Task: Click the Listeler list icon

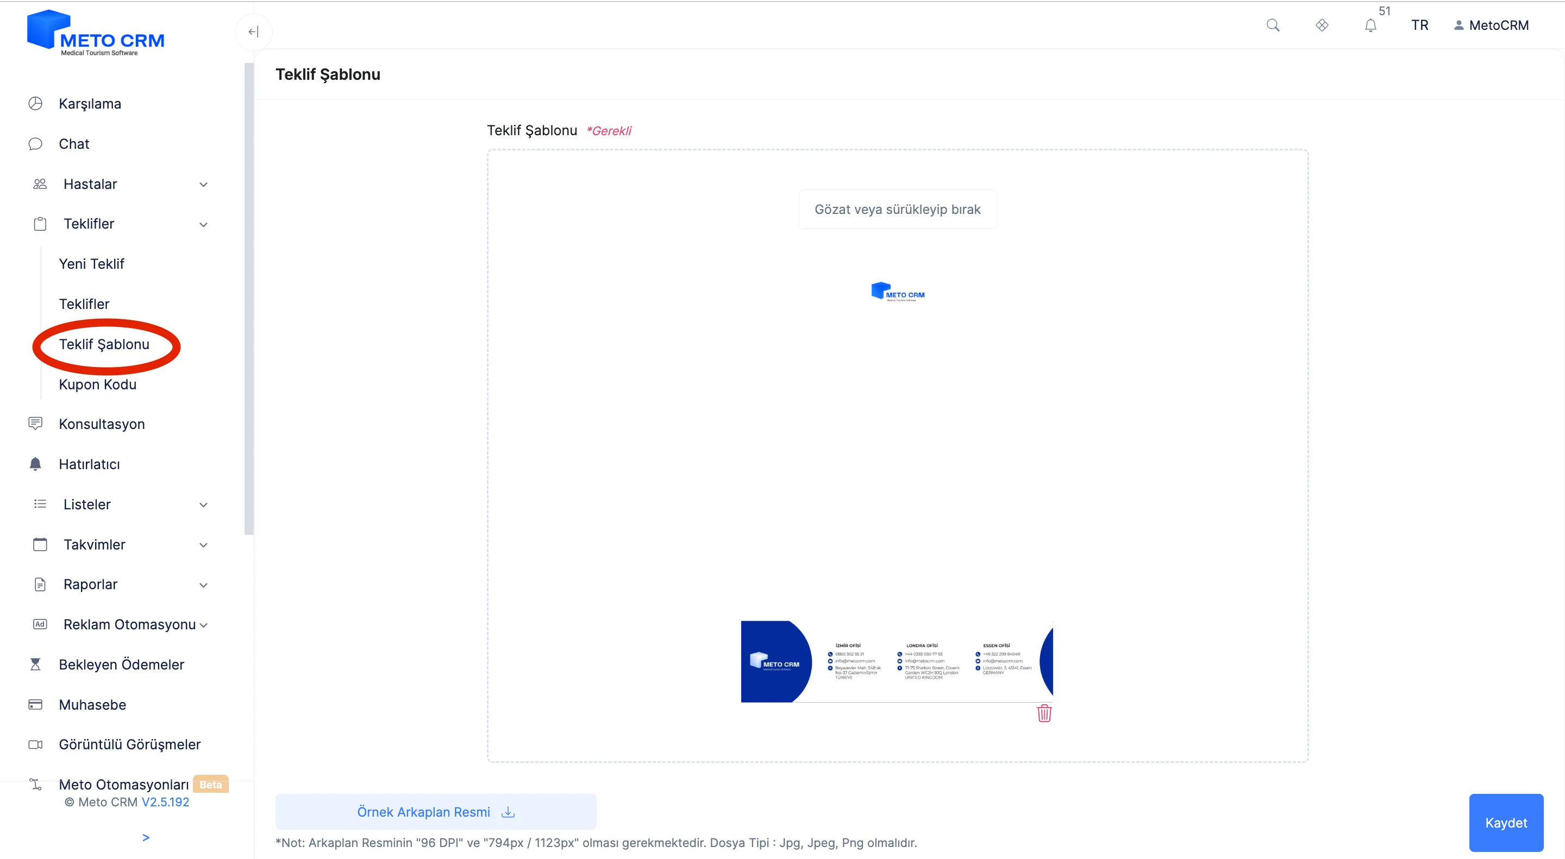Action: (40, 504)
